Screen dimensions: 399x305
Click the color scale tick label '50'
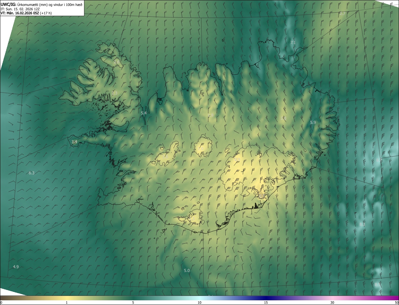coord(397,303)
